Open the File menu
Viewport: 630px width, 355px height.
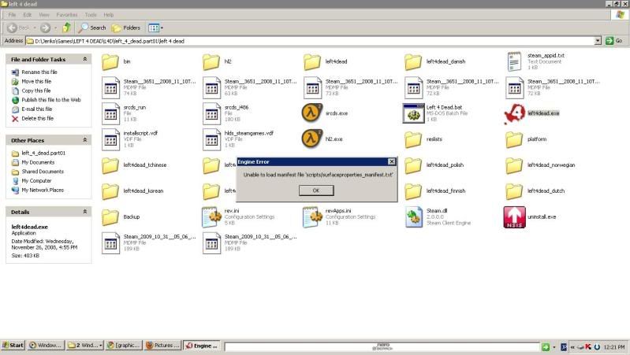coord(12,15)
